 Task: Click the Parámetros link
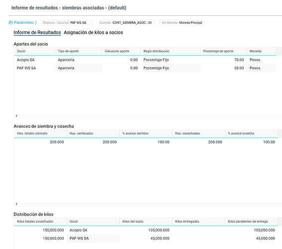coord(24,22)
